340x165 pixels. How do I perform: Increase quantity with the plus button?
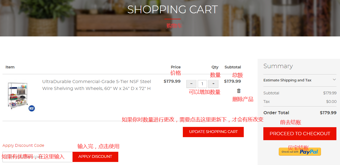[x=213, y=84]
